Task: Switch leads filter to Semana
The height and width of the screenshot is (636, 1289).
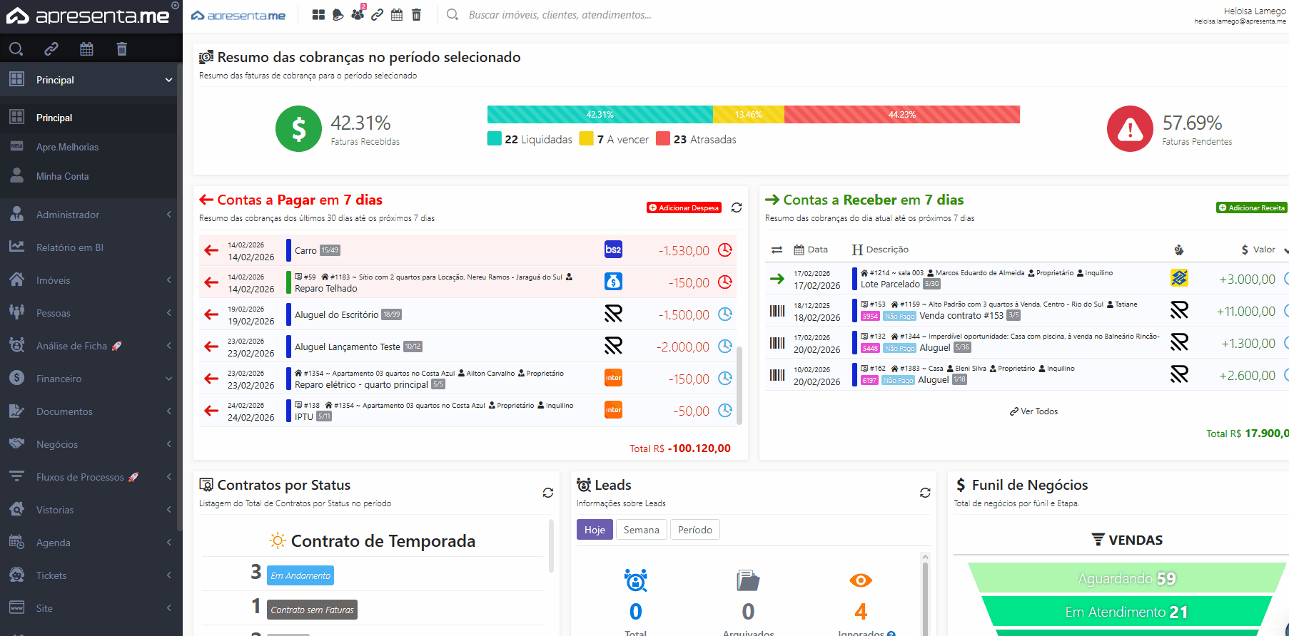Action: click(641, 530)
